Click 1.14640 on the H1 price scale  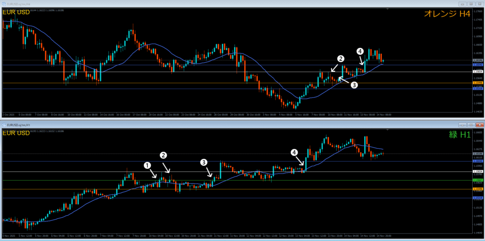(477, 233)
